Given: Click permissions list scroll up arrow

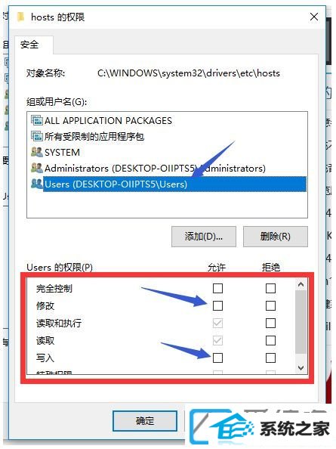Looking at the screenshot, I should [301, 285].
